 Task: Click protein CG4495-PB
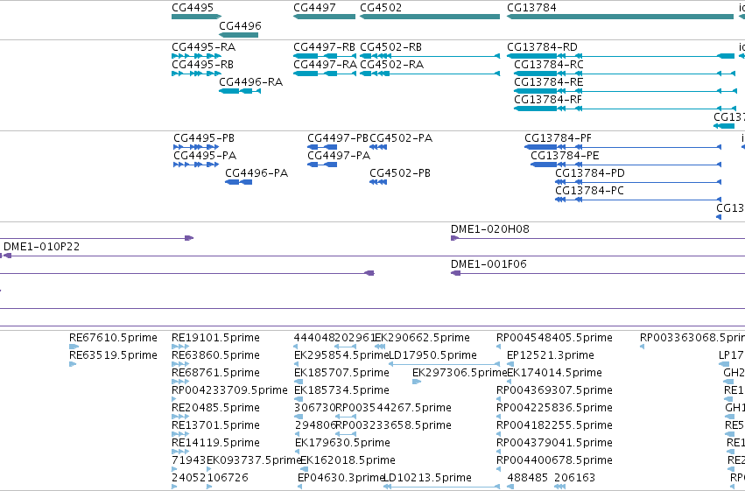click(196, 147)
